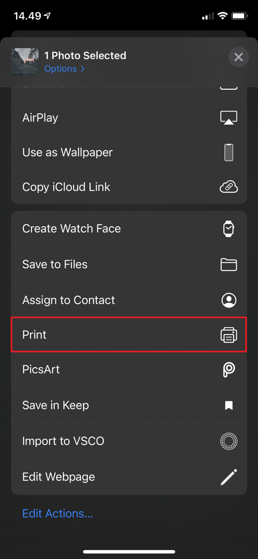Tap the home indicator bar
Image resolution: width=258 pixels, height=559 pixels.
129,552
